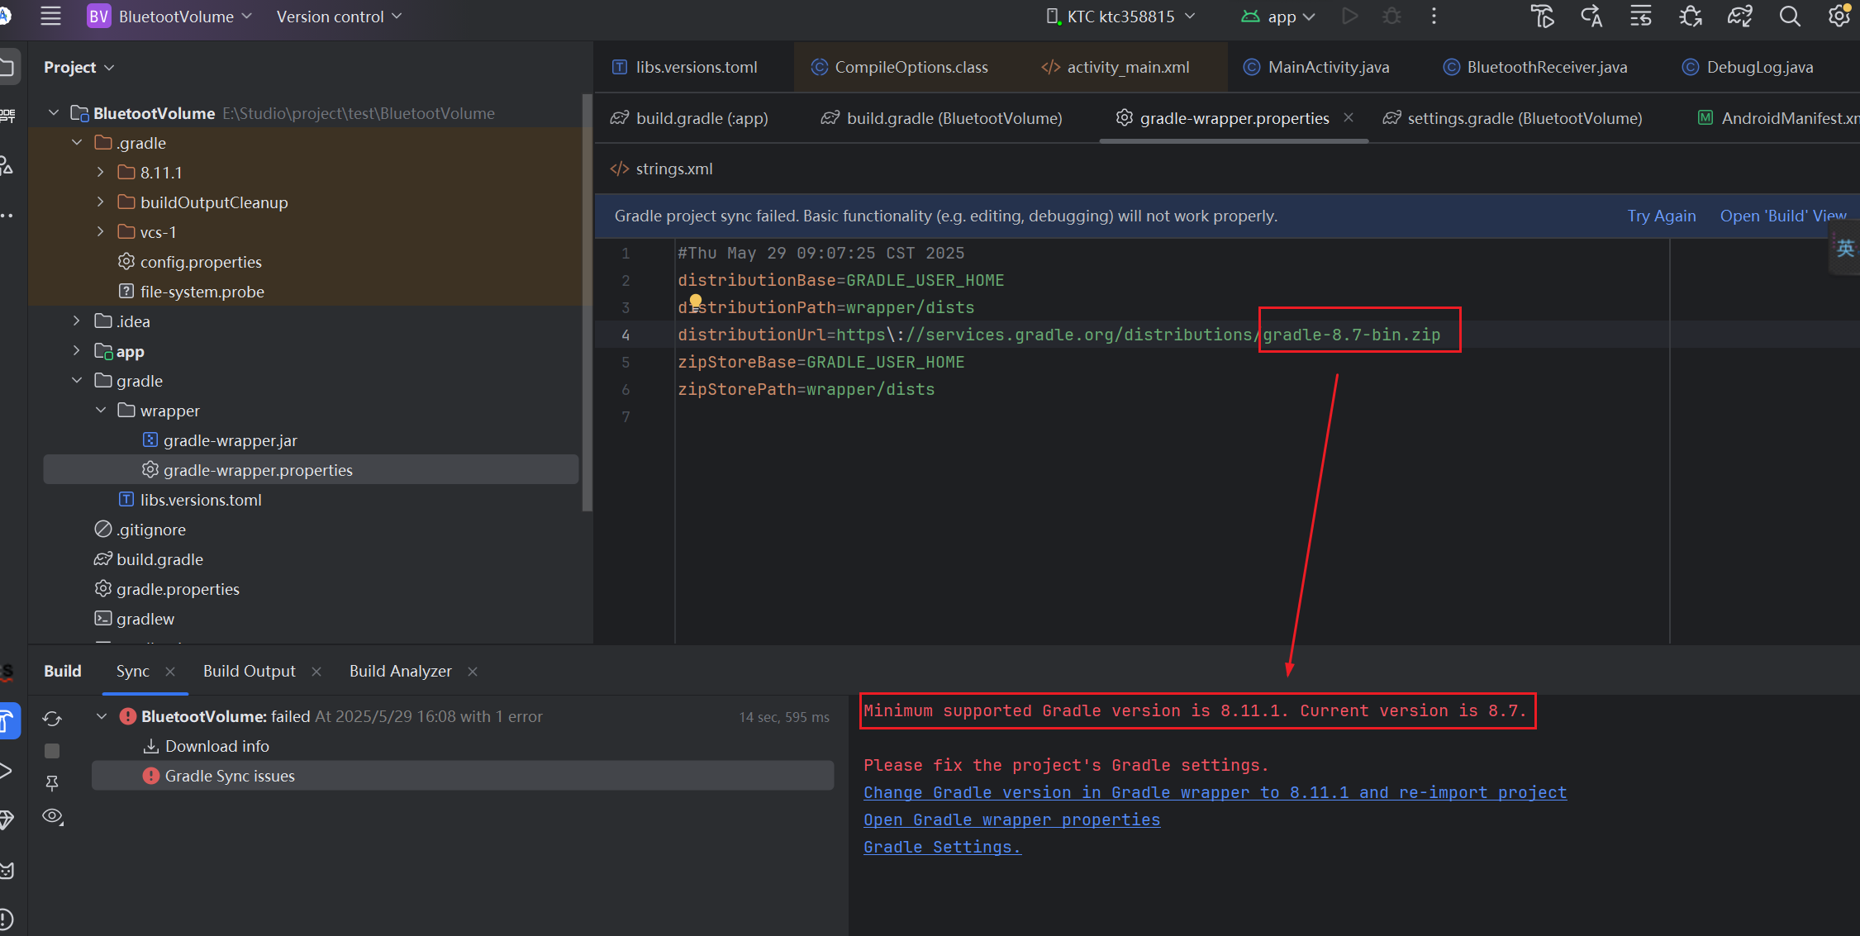Click the Run tool window triangle icon on left strip
Viewport: 1860px width, 936px height.
(6, 771)
